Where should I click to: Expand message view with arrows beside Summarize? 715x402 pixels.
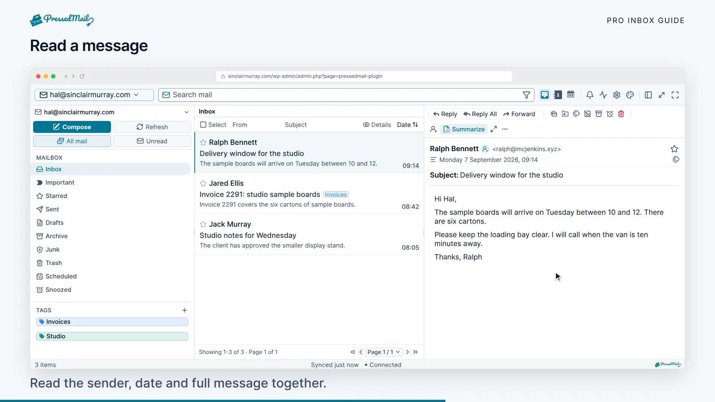pyautogui.click(x=493, y=129)
